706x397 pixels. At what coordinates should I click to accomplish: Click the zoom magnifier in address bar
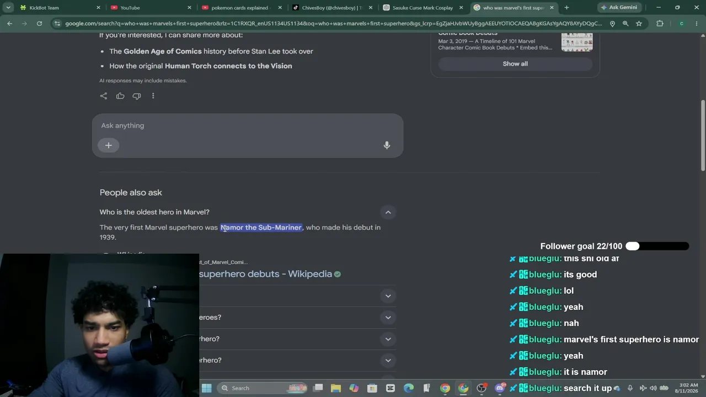(625, 24)
